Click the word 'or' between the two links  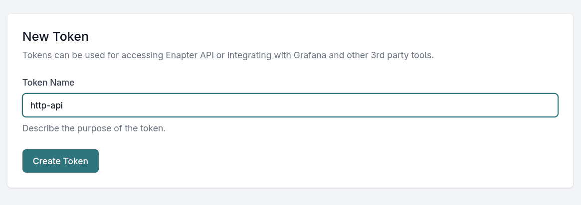220,55
